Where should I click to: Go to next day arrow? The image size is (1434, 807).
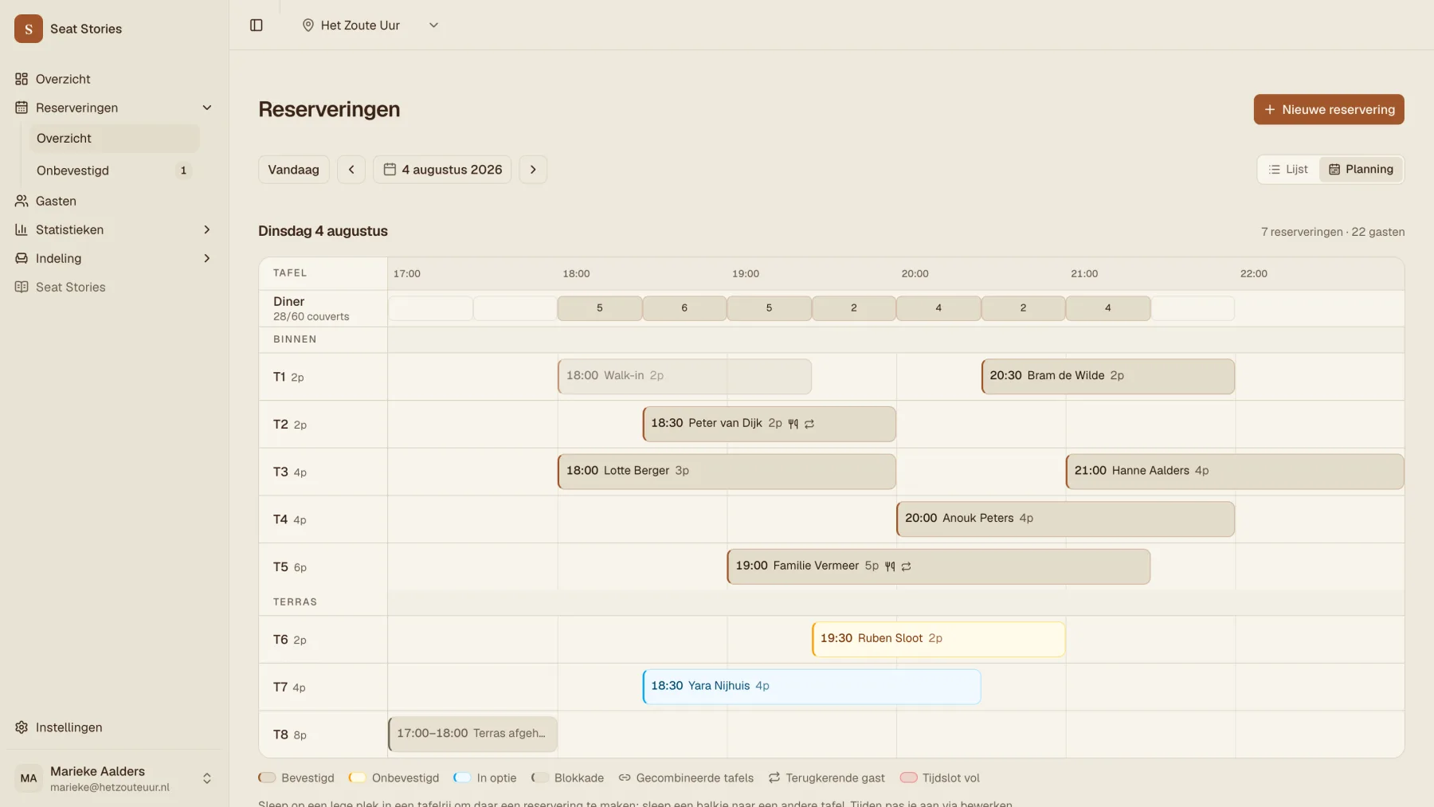coord(533,170)
